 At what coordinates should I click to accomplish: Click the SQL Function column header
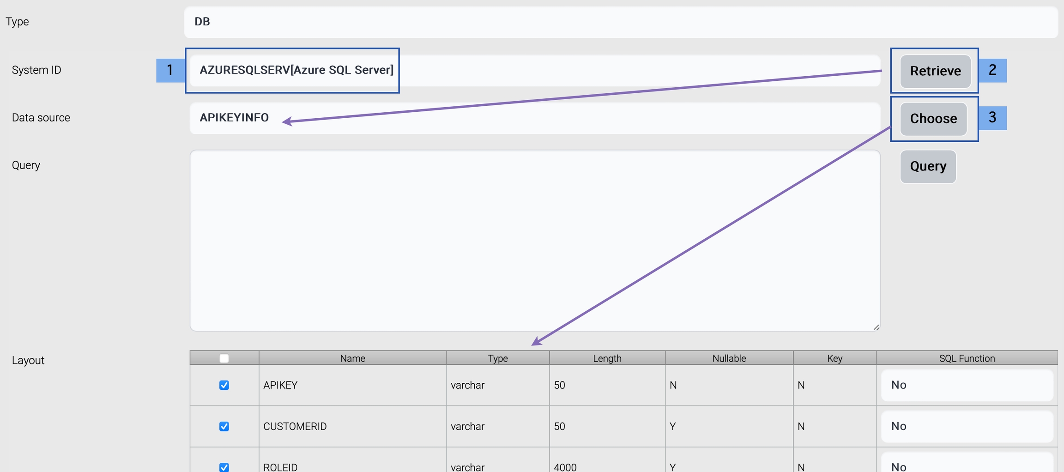[967, 358]
